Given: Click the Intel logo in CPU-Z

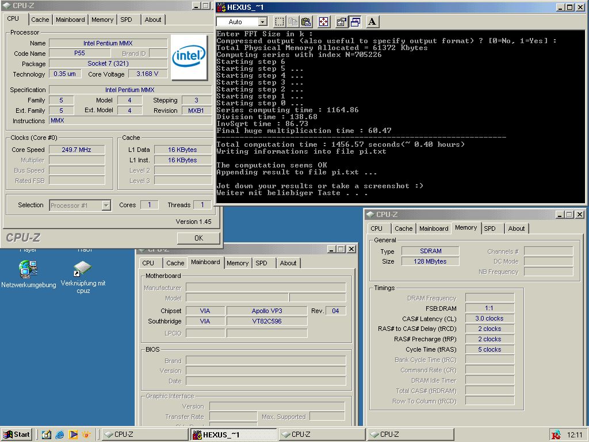Looking at the screenshot, I should pyautogui.click(x=189, y=57).
